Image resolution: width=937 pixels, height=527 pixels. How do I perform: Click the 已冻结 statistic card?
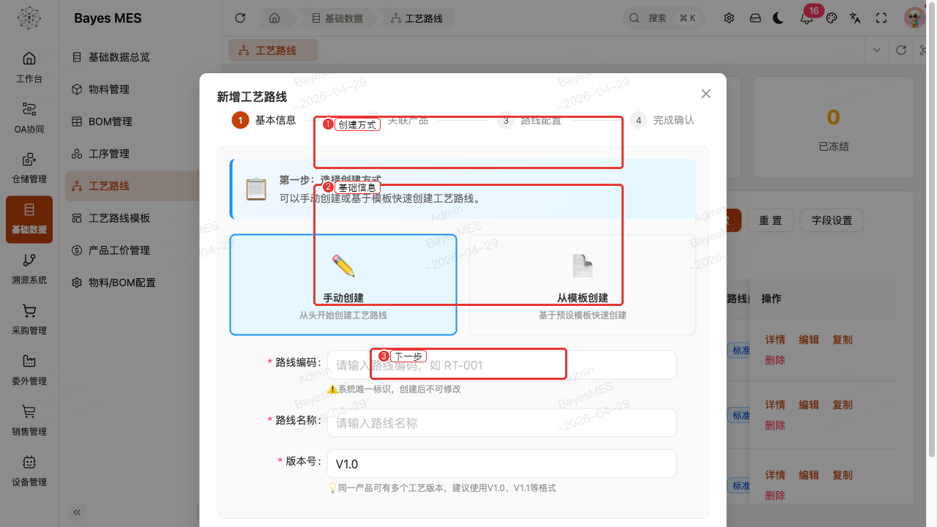point(833,127)
